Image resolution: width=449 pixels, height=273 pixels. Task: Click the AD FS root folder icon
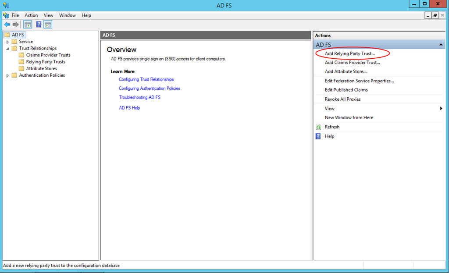(7, 35)
